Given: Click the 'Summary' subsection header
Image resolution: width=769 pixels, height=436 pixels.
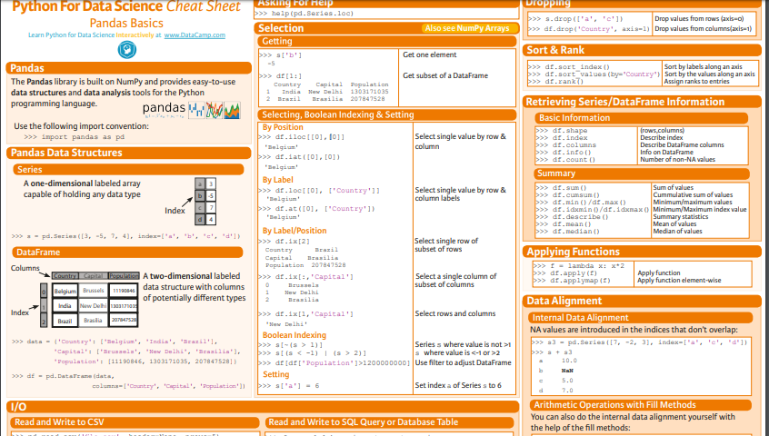Looking at the screenshot, I should click(x=642, y=173).
